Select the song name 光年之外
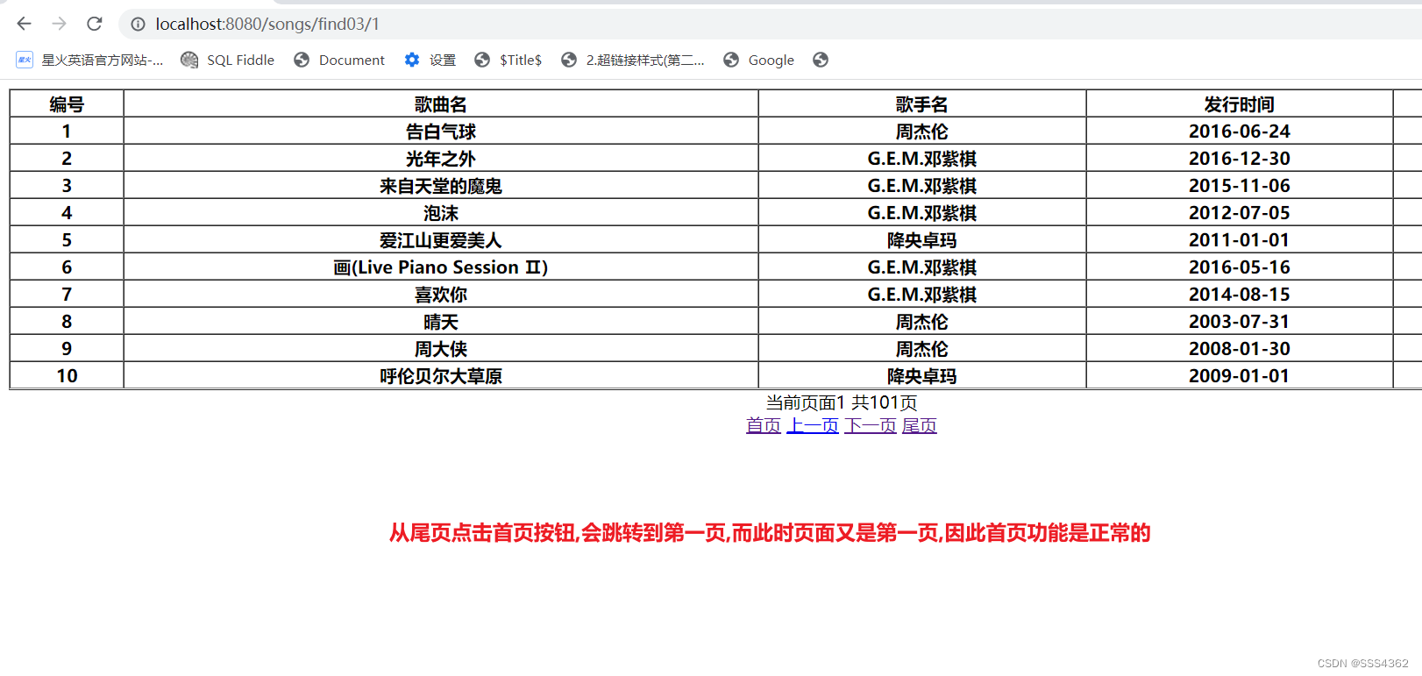This screenshot has height=676, width=1422. pyautogui.click(x=441, y=159)
